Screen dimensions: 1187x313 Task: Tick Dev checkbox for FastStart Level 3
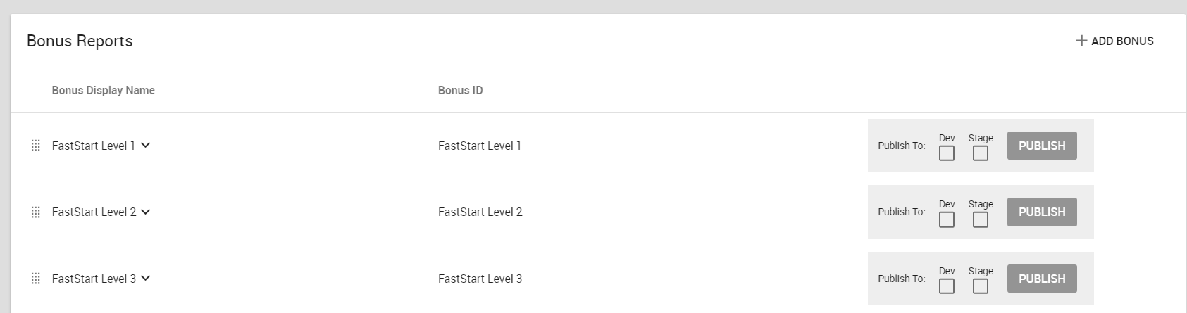(947, 286)
